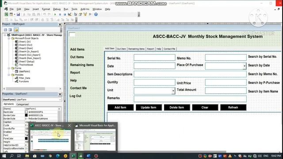This screenshot has height=159, width=283.
Task: Open the Run menu
Action: tap(66, 9)
